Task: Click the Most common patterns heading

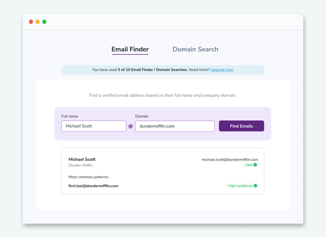Action: click(x=88, y=177)
